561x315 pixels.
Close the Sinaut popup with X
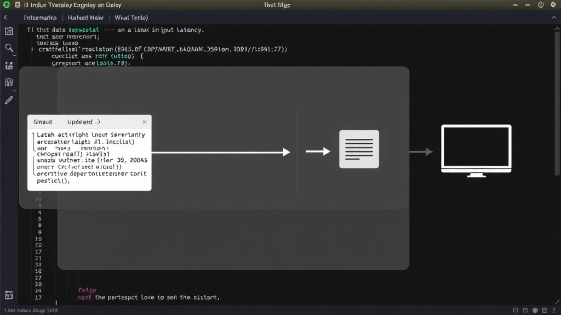pyautogui.click(x=144, y=122)
